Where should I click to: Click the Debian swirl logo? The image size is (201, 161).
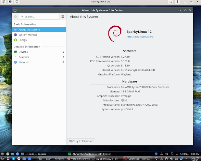click(115, 34)
